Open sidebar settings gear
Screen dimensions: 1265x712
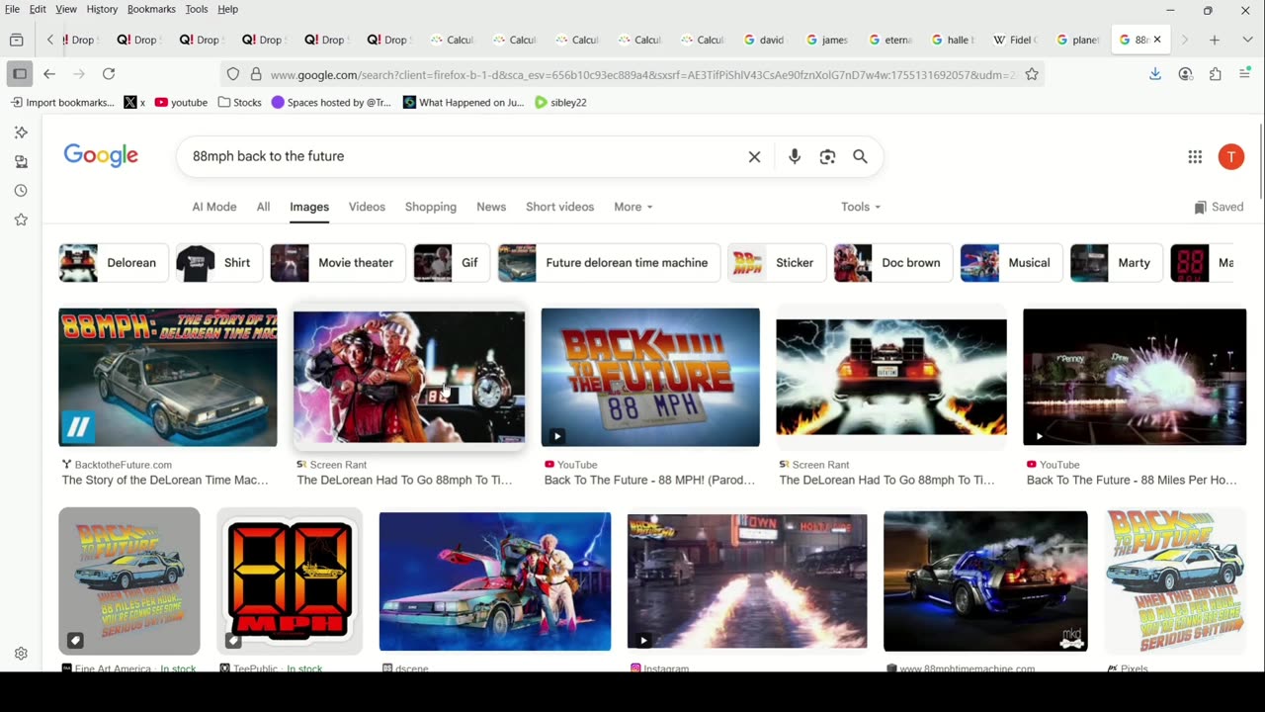pyautogui.click(x=21, y=654)
